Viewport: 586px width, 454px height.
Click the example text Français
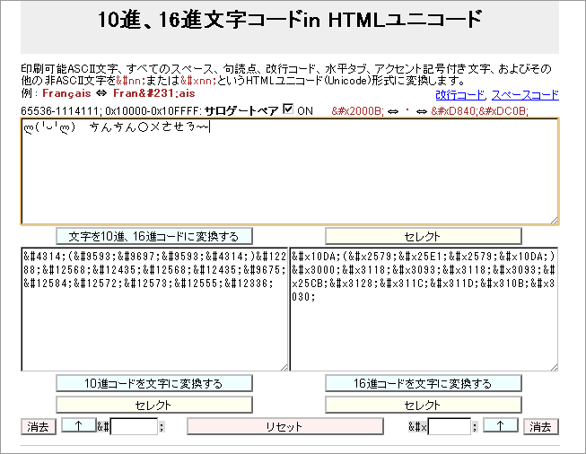(66, 93)
